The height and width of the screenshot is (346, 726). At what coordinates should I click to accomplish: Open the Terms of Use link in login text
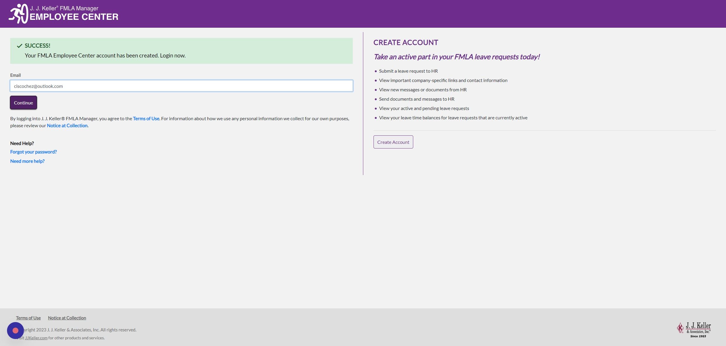coord(146,118)
